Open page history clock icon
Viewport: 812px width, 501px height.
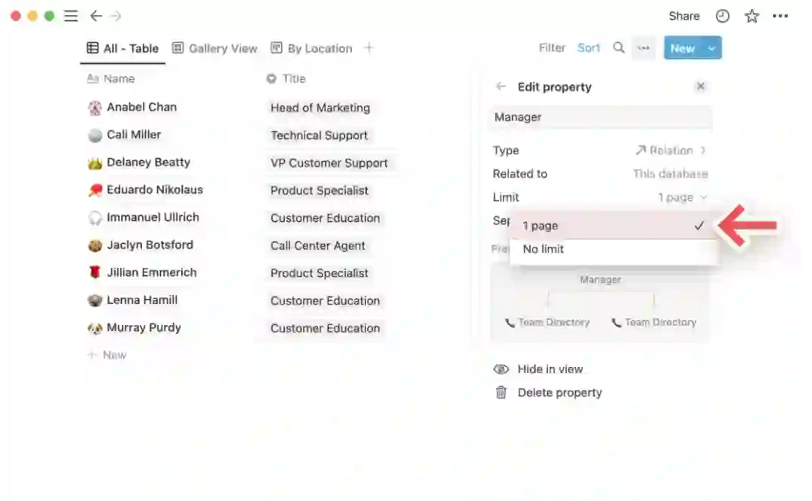click(x=723, y=16)
